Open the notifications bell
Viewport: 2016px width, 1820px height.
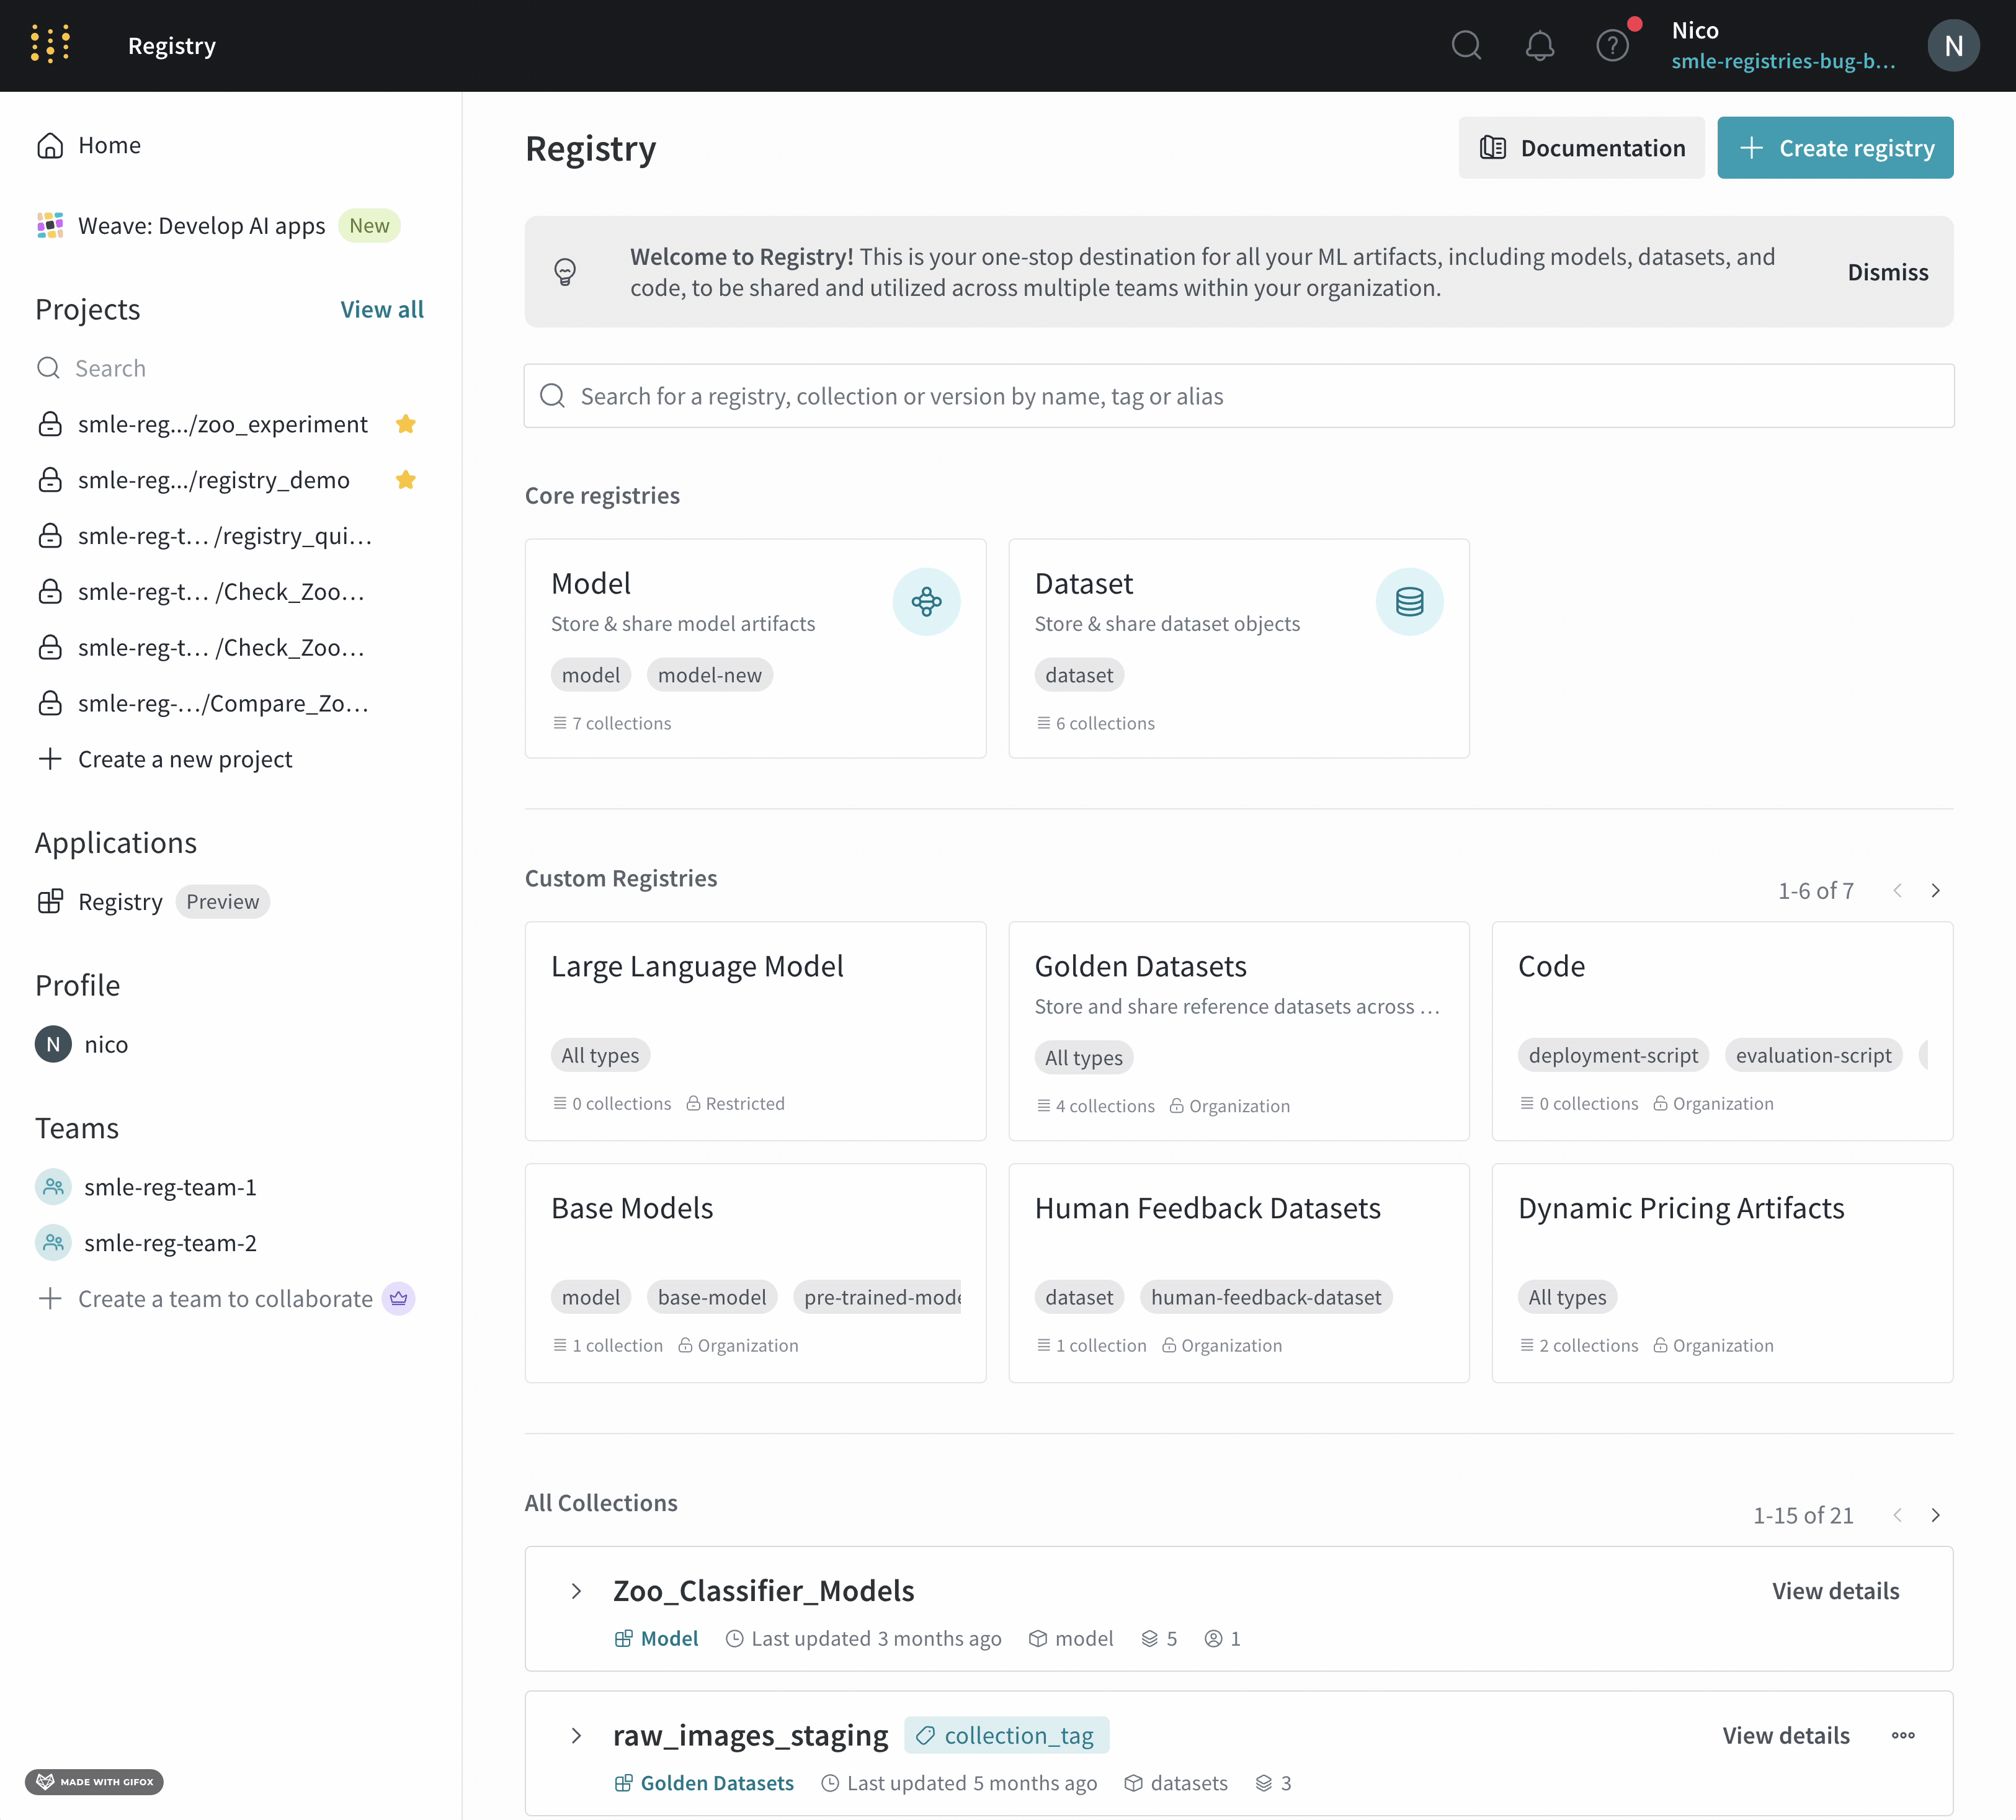pos(1540,45)
